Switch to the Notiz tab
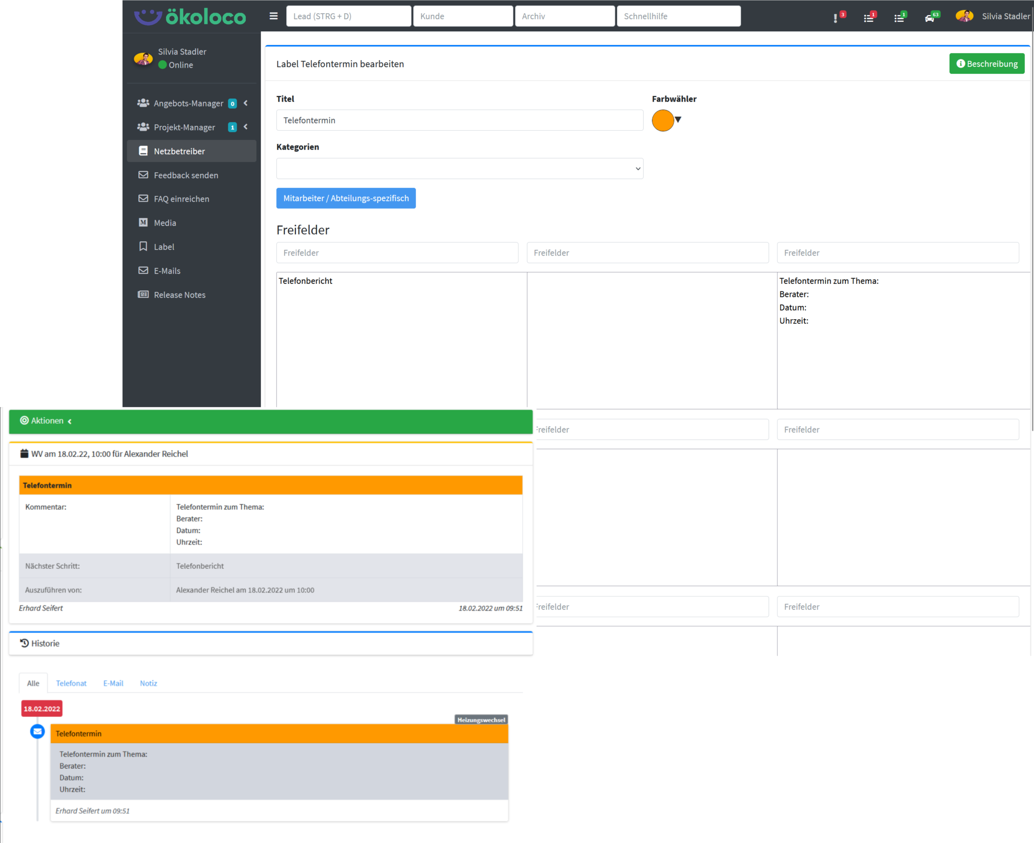Screen dimensions: 1034x843 [148, 683]
